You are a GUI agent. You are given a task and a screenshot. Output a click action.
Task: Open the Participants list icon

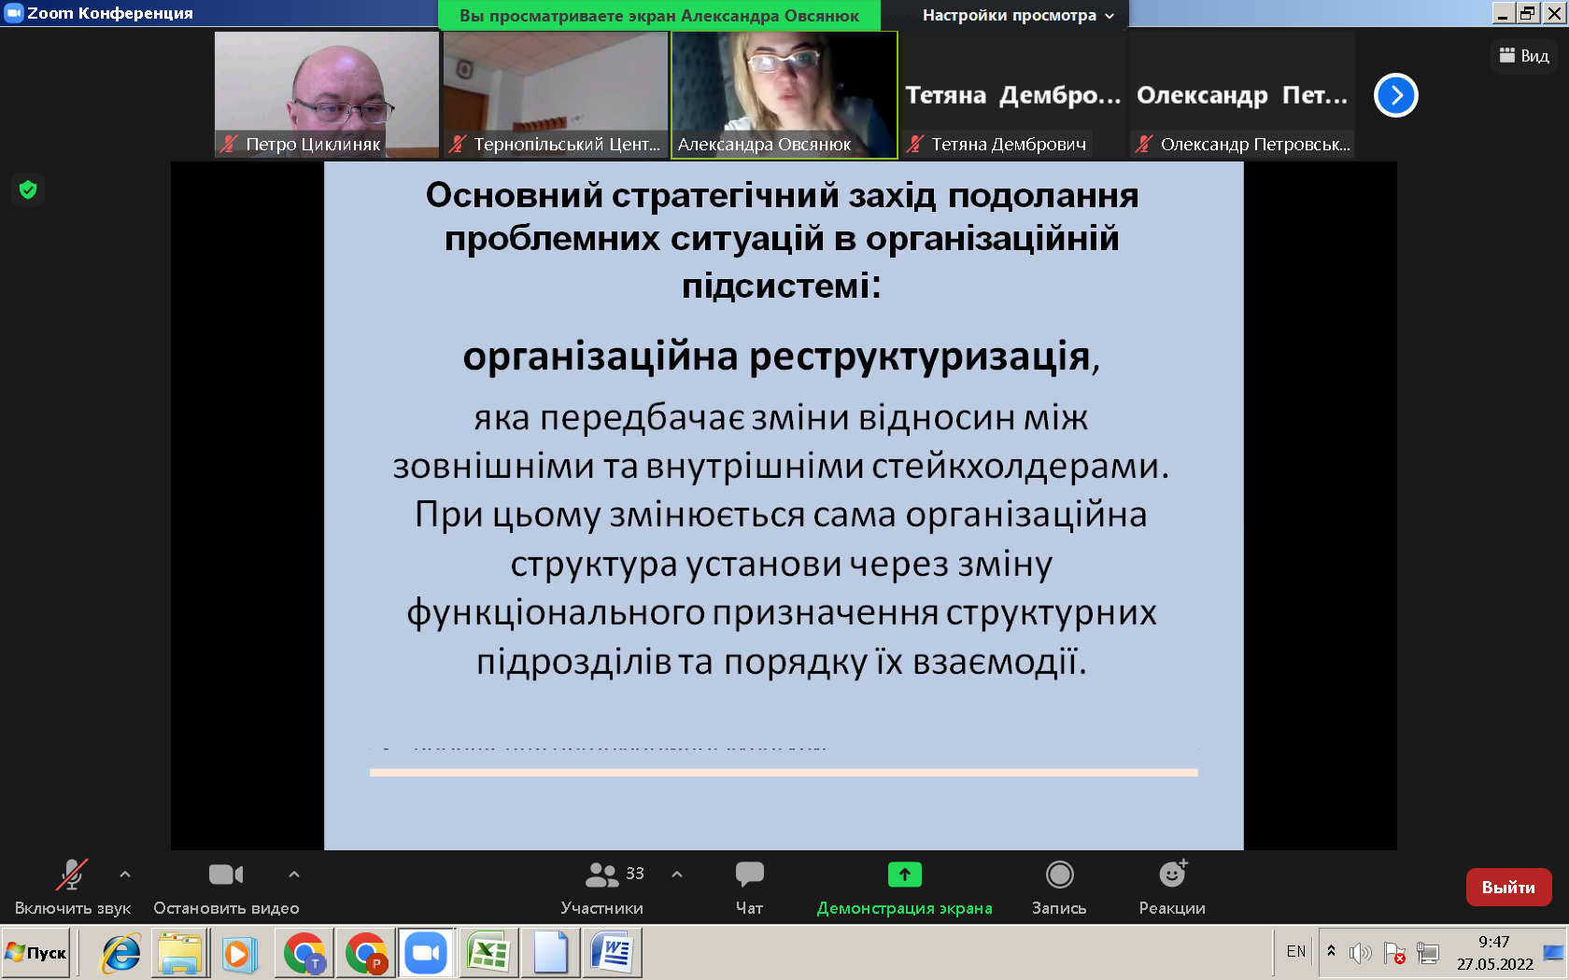pos(602,875)
